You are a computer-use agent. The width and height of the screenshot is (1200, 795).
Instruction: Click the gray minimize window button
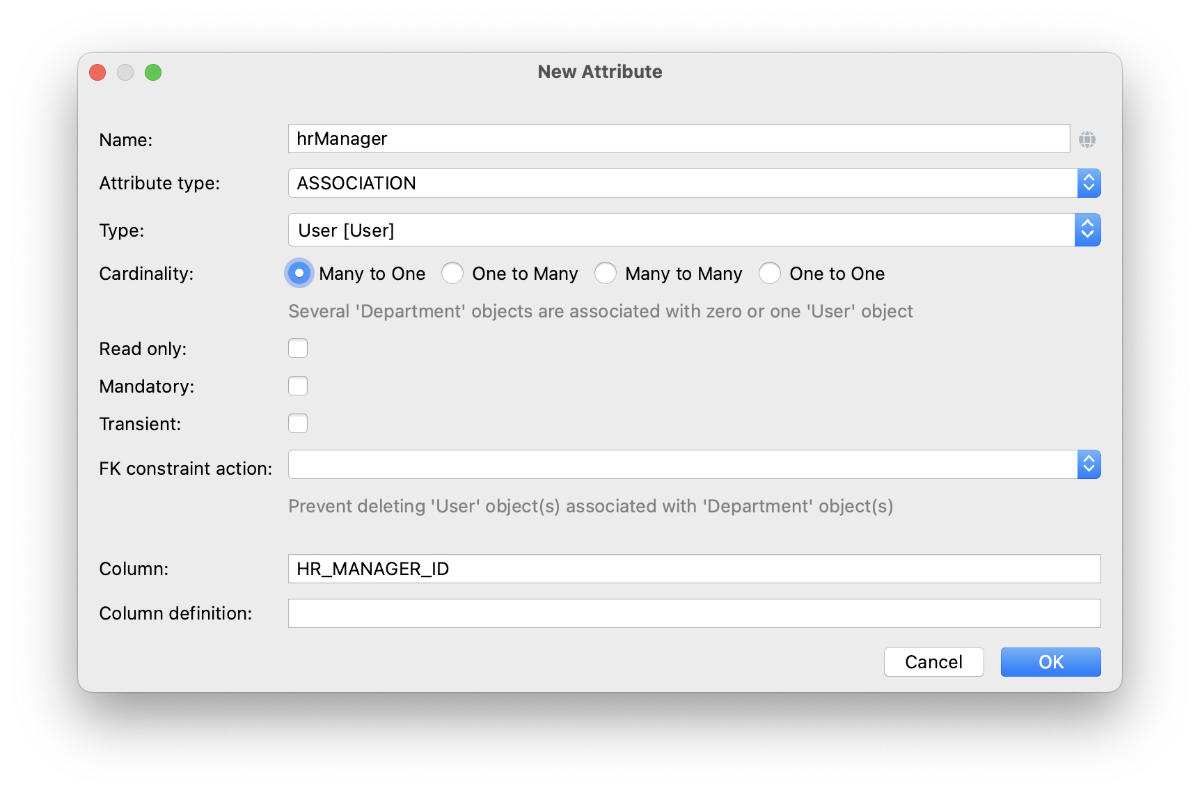coord(125,72)
